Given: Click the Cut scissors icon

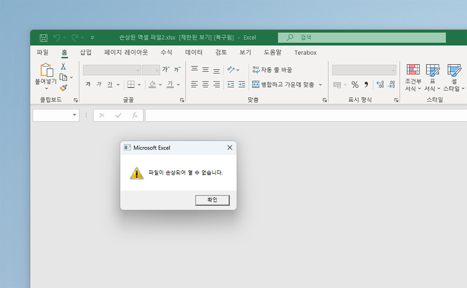Looking at the screenshot, I should point(63,66).
